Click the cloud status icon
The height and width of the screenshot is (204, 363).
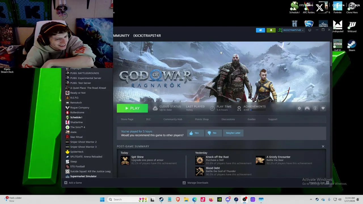pyautogui.click(x=155, y=108)
